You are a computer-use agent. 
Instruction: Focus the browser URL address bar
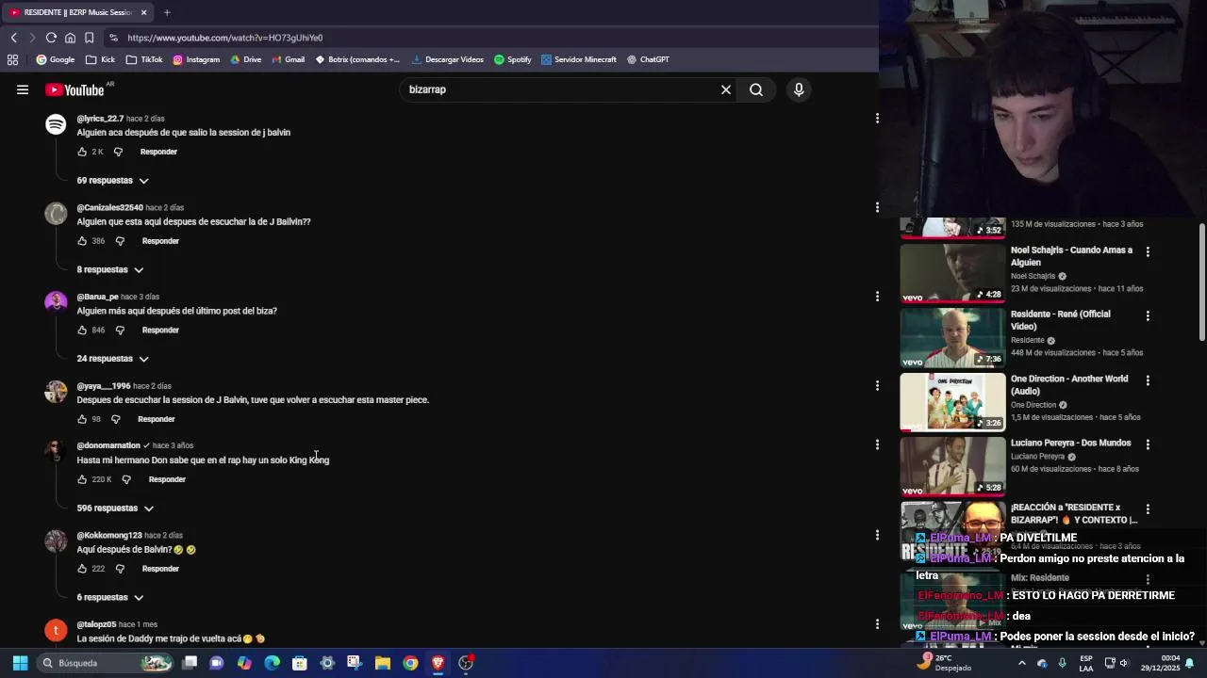490,38
